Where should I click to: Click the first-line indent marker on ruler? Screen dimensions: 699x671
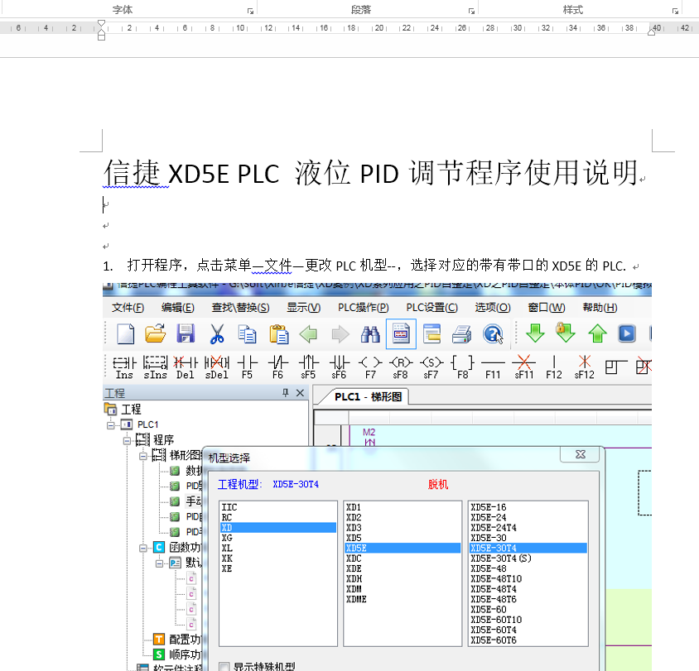click(101, 24)
